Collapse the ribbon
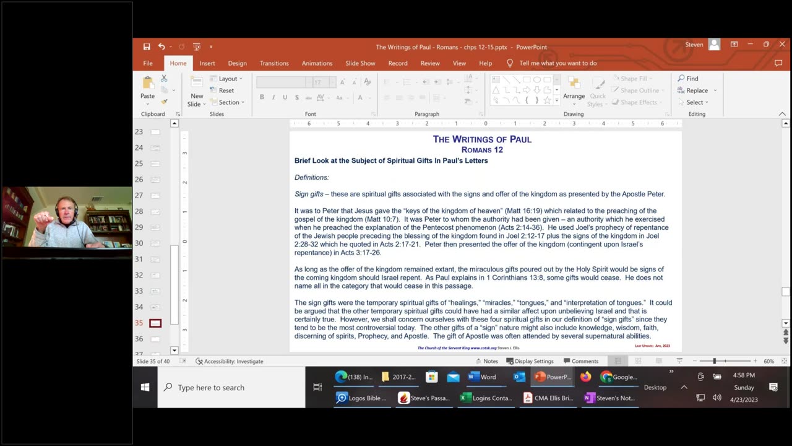This screenshot has width=792, height=446. 782,114
